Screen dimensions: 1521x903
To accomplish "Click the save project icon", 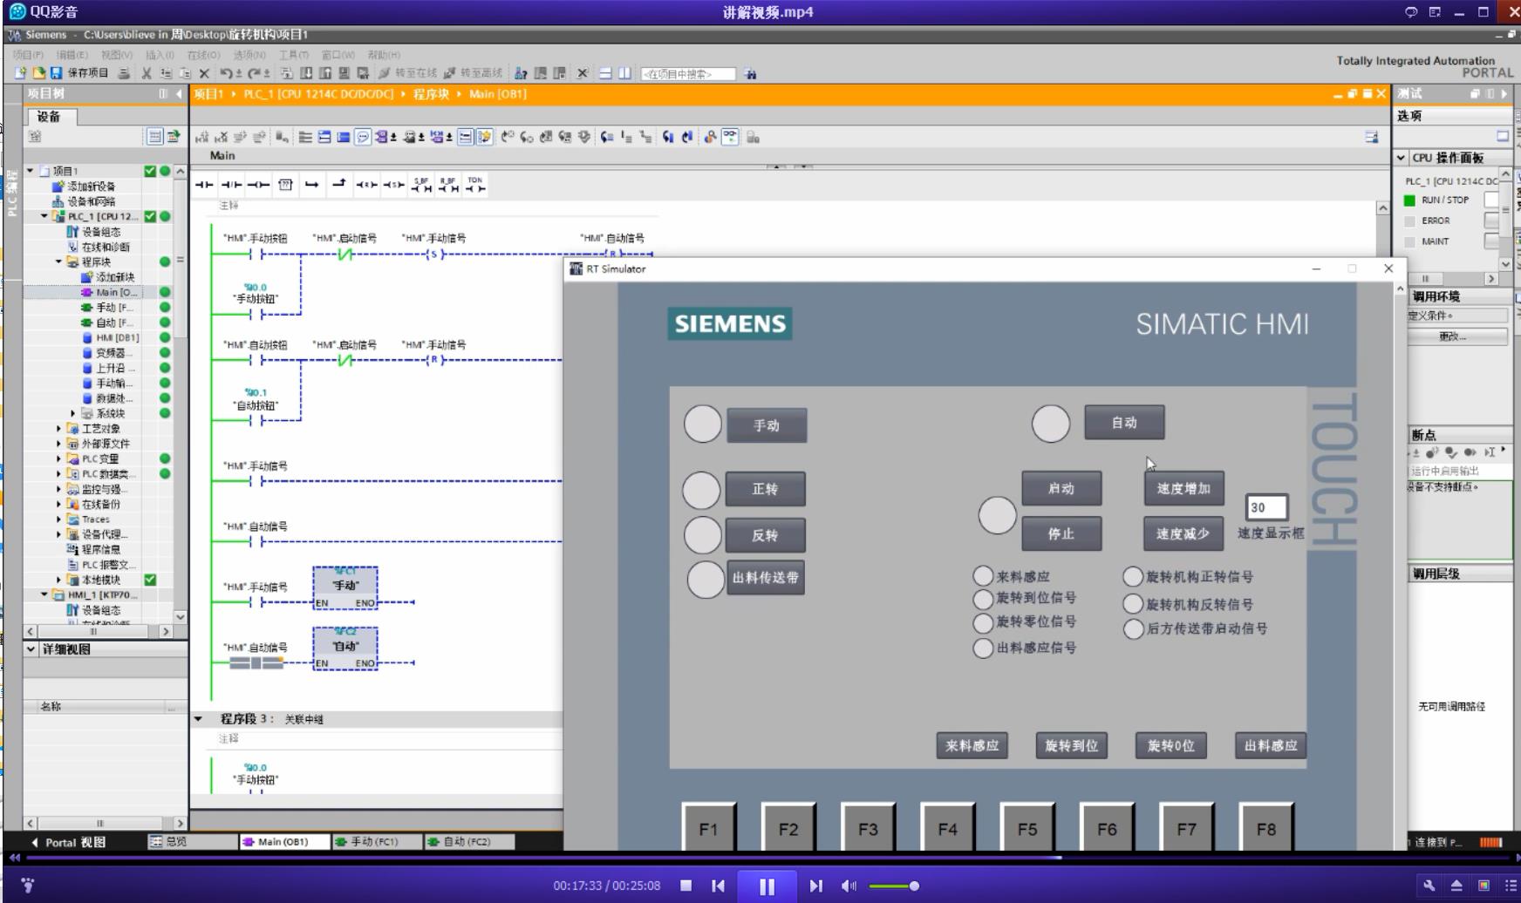I will [56, 73].
